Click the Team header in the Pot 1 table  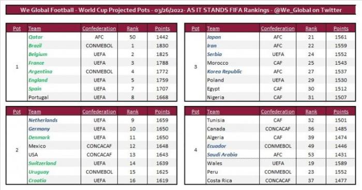35,28
